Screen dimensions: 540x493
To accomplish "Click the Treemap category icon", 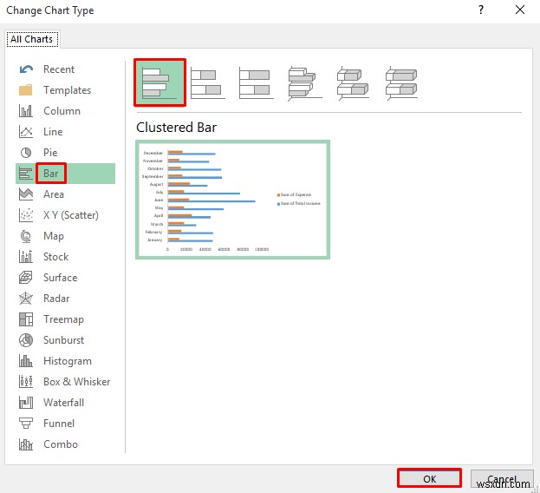I will 26,319.
